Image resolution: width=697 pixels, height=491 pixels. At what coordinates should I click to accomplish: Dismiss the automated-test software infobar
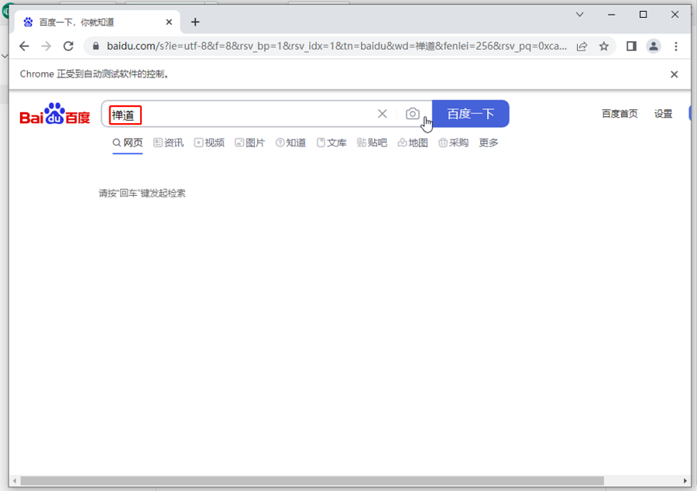point(675,74)
